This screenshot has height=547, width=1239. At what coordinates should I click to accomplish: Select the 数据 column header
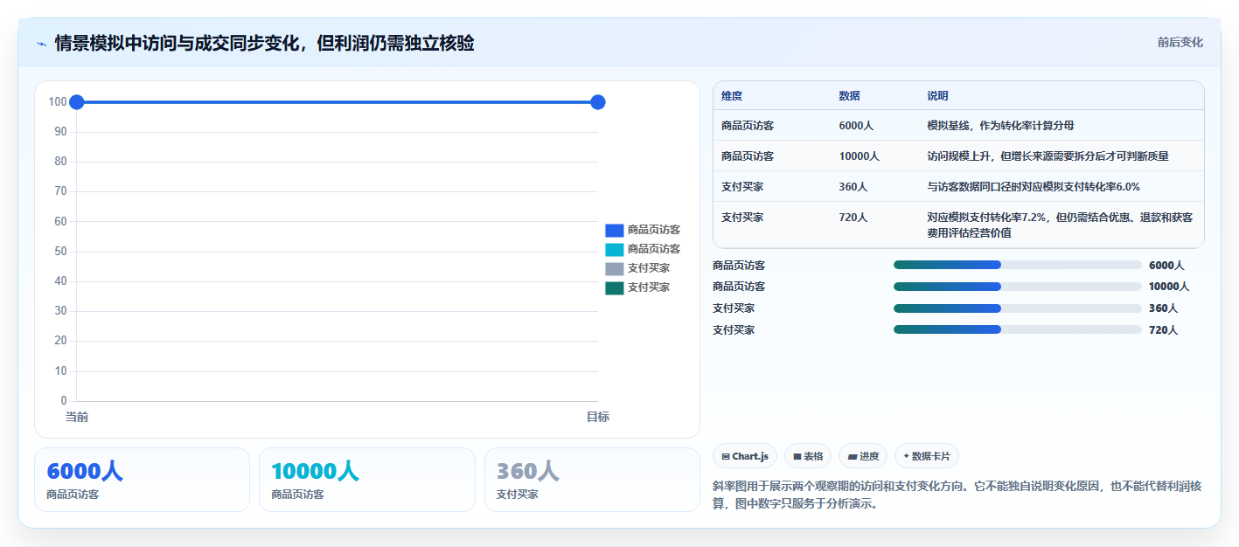point(849,96)
